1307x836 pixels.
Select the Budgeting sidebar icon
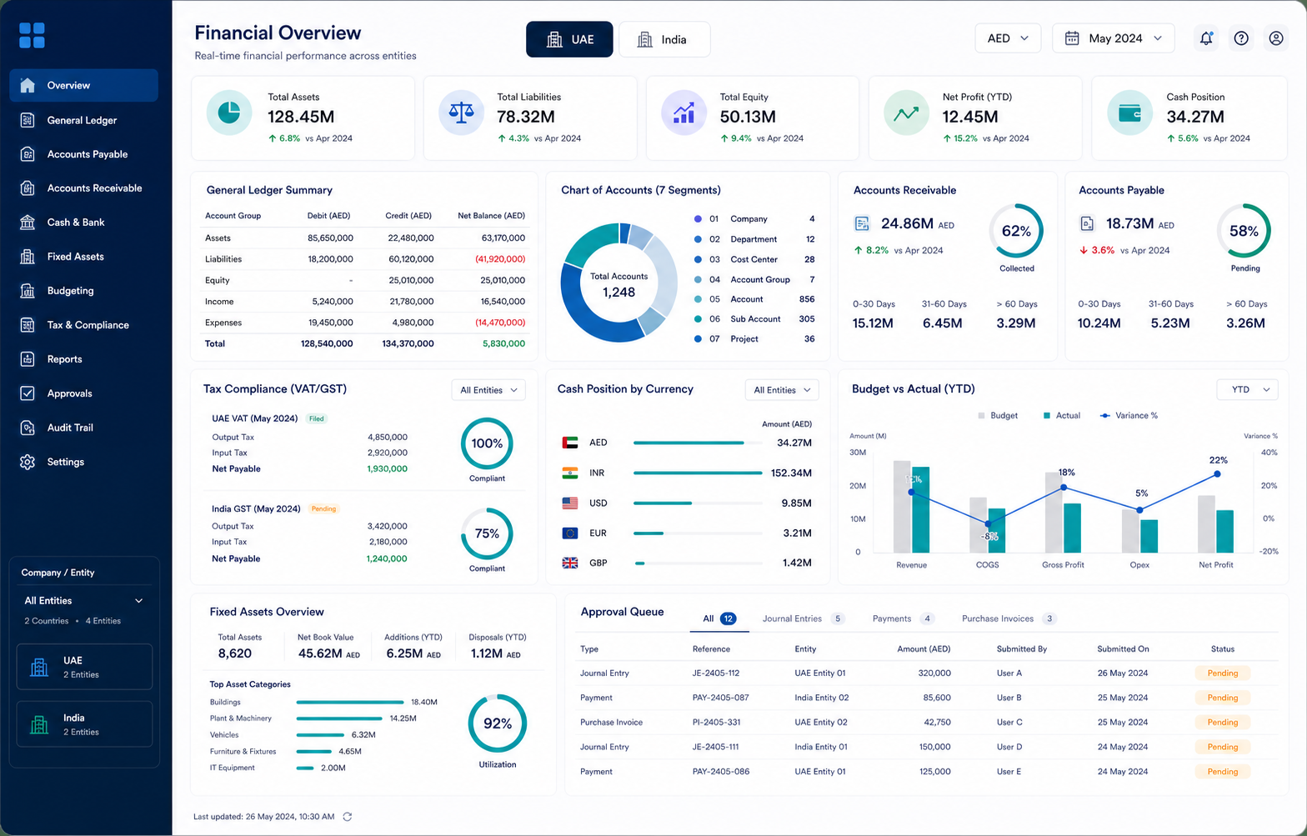coord(28,291)
